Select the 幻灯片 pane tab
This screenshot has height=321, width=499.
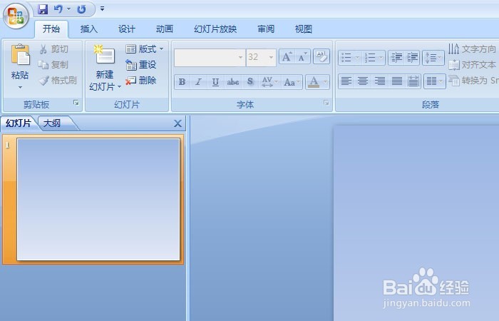[18, 123]
